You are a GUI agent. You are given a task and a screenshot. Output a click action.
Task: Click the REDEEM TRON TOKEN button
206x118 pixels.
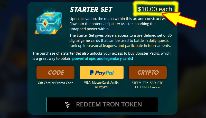click(x=102, y=104)
